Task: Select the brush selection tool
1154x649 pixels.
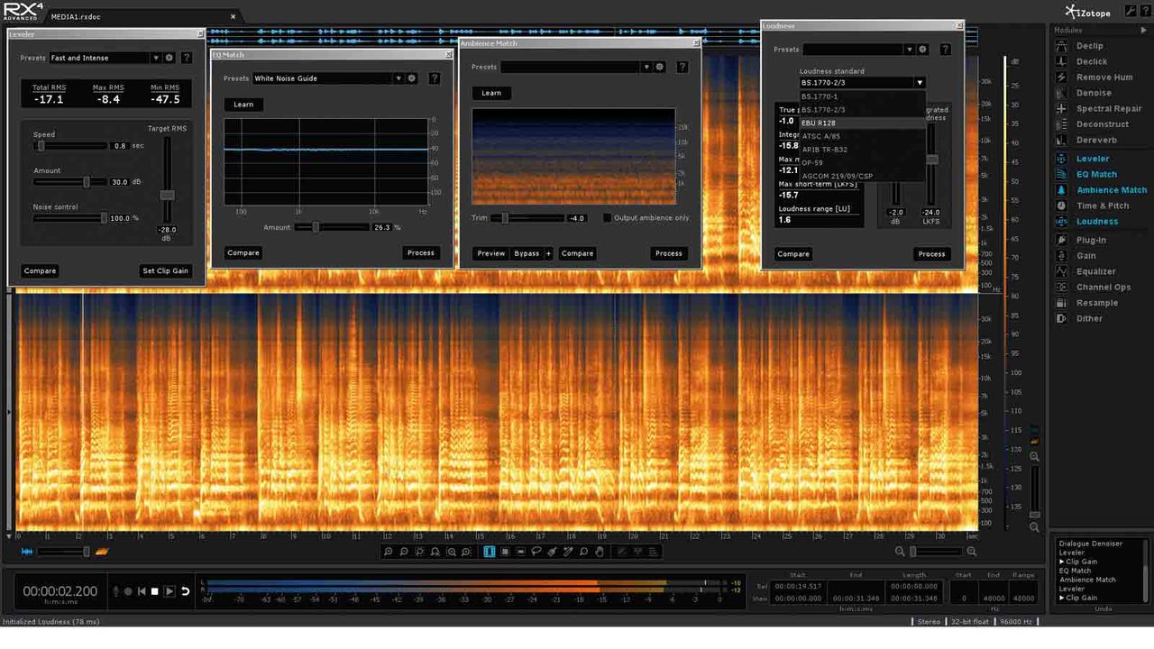Action: tap(552, 552)
